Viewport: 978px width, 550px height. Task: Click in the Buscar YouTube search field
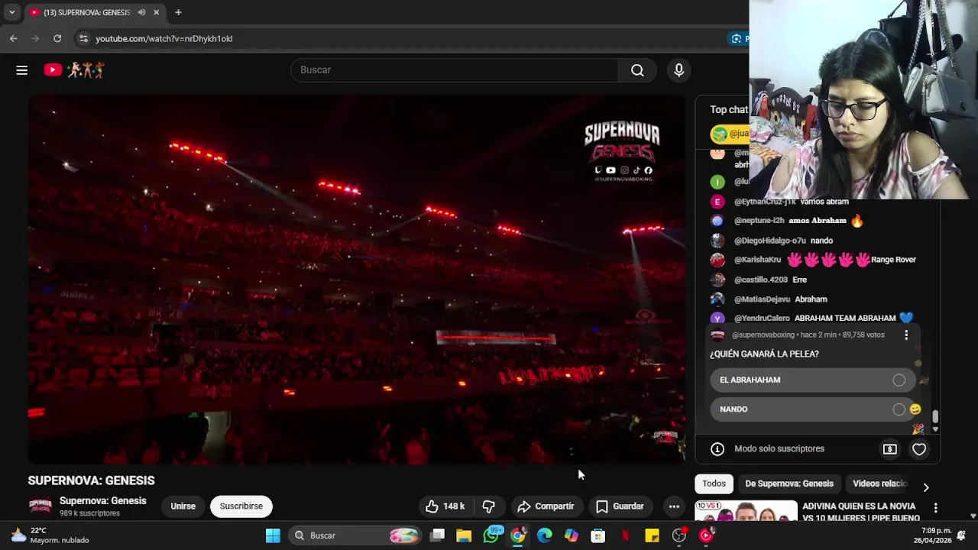click(x=454, y=70)
